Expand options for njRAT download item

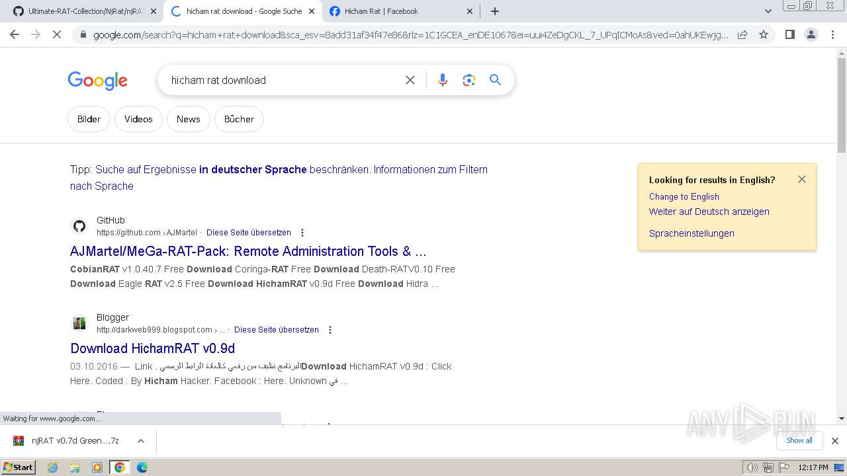(x=140, y=441)
